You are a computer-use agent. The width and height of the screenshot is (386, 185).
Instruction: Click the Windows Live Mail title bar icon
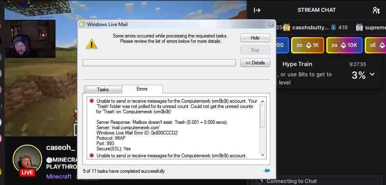pos(82,24)
